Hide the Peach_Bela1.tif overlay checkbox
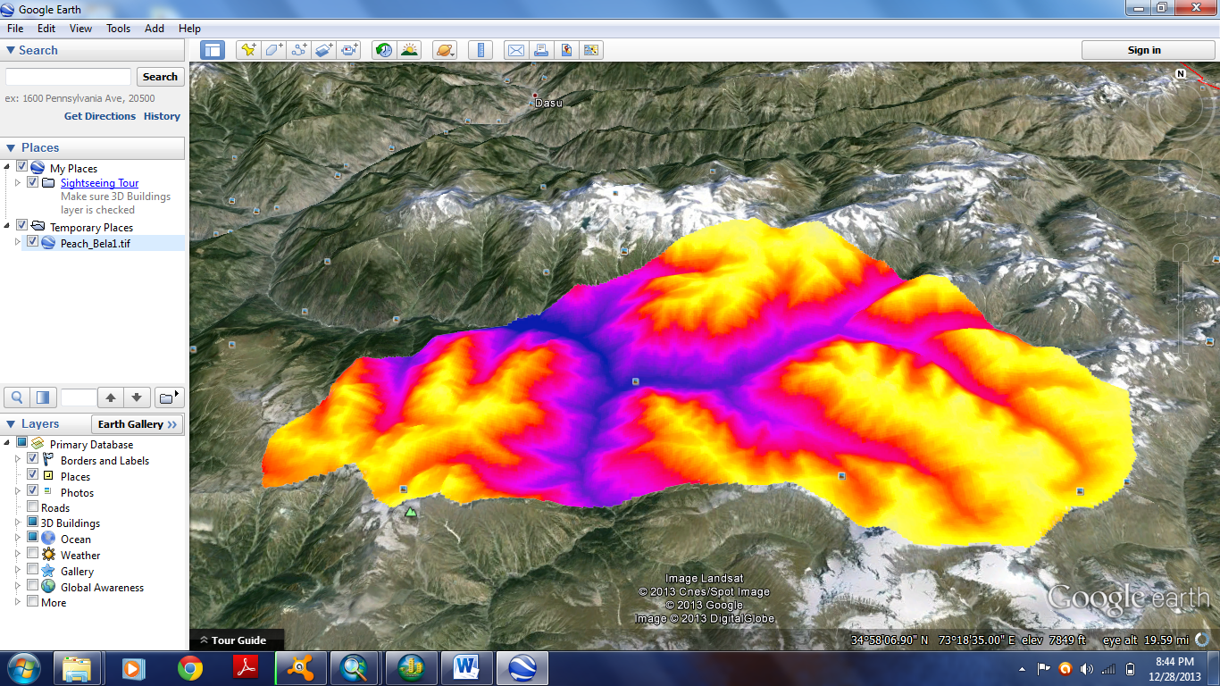Screen dimensions: 1220x686 33,241
